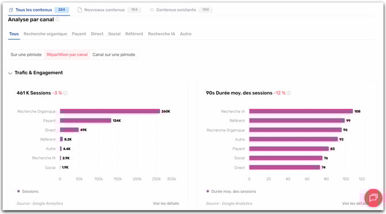This screenshot has height=214, width=386.
Task: Select the Payant channel tab
Action: point(79,34)
